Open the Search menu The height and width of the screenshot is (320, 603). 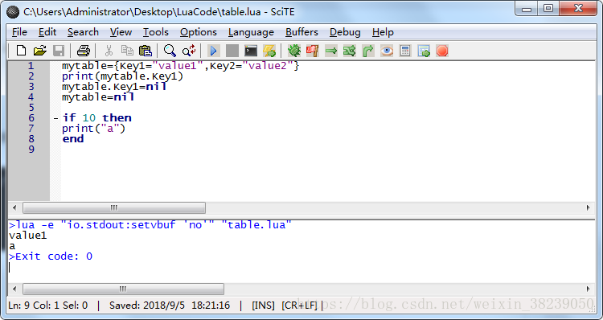pos(83,32)
